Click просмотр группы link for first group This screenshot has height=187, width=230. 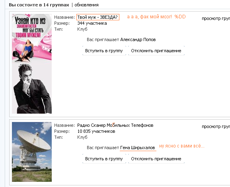[216, 18]
